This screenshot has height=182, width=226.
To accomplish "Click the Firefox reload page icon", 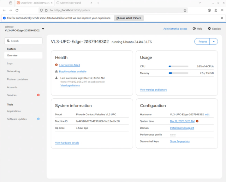I will point(17,10).
